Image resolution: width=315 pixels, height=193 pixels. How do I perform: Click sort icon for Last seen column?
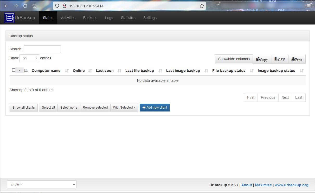[x=119, y=71]
